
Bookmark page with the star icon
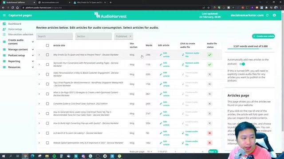tap(209, 8)
